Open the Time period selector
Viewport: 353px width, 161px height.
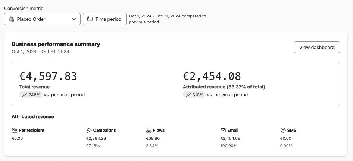104,19
